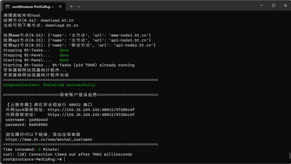
Task: Open the bt.cn wechat_customer link
Action: (x=49, y=140)
